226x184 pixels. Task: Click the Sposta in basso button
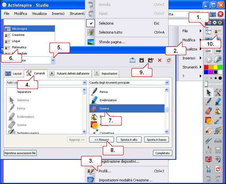[157, 140]
